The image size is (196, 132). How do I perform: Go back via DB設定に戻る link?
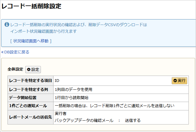(x=15, y=52)
